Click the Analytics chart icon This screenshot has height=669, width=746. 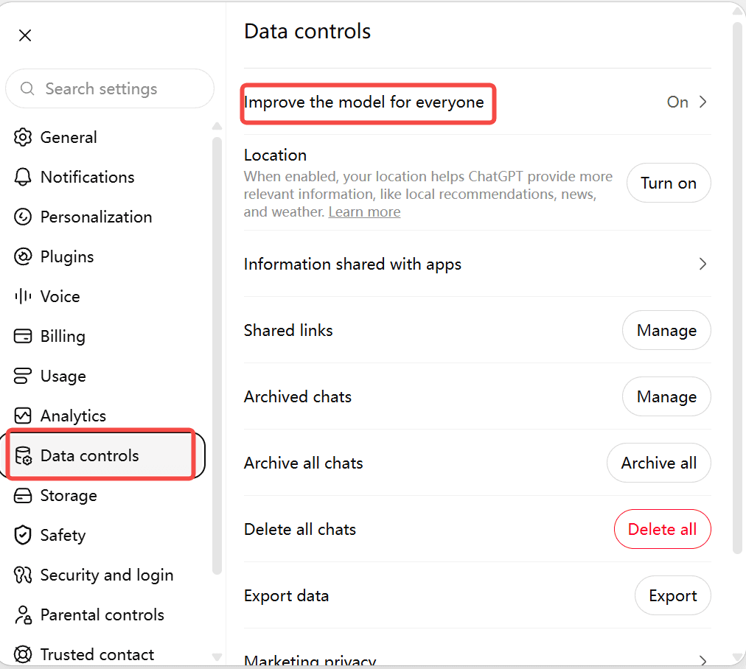[x=23, y=416]
